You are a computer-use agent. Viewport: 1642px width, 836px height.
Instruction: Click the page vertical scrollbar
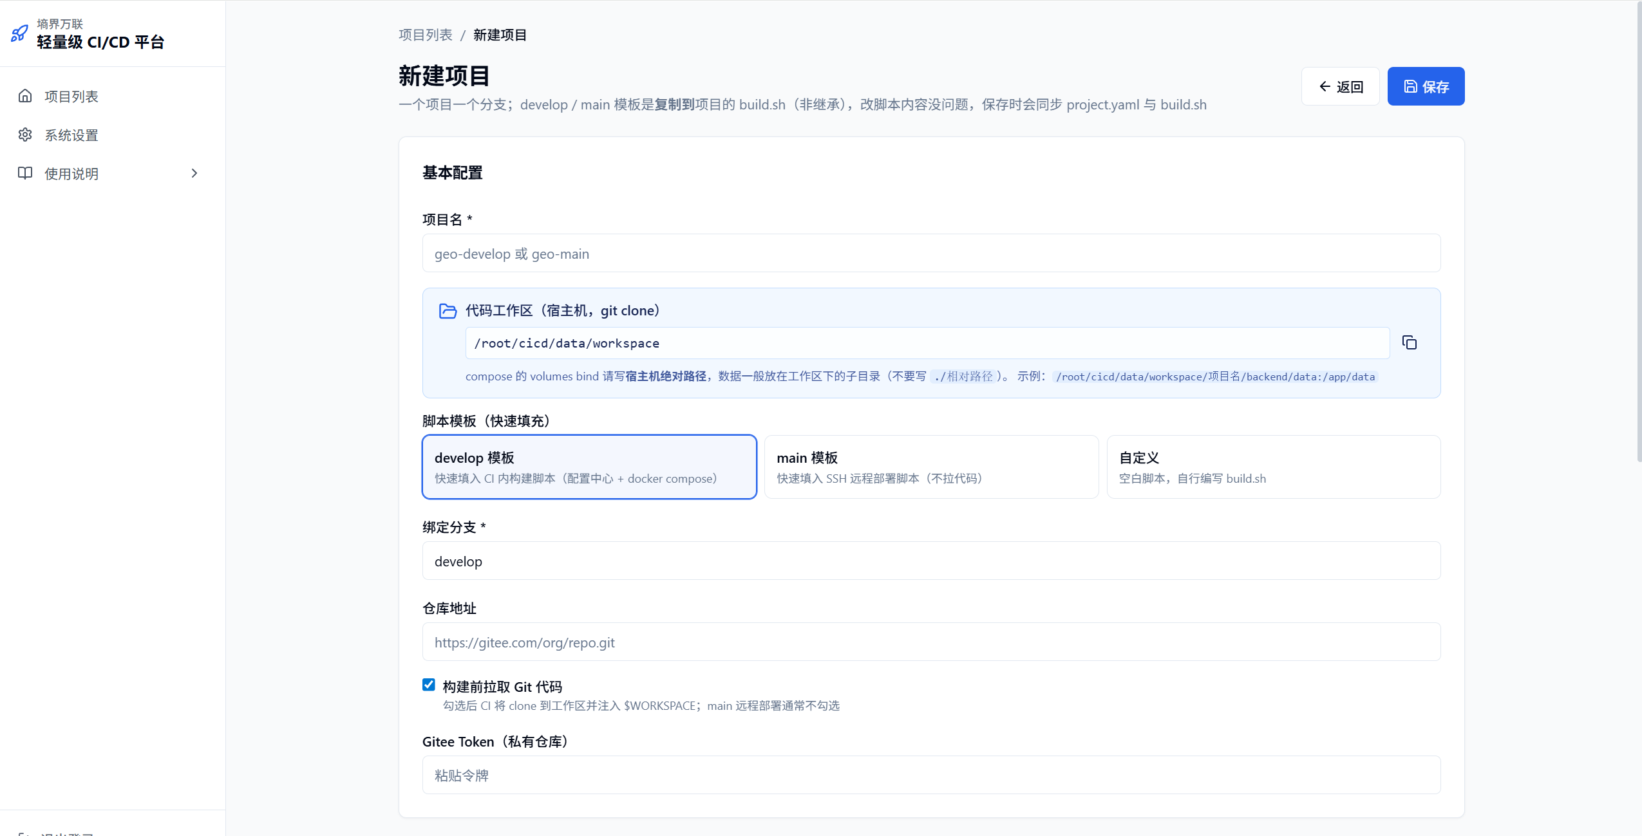(1639, 232)
